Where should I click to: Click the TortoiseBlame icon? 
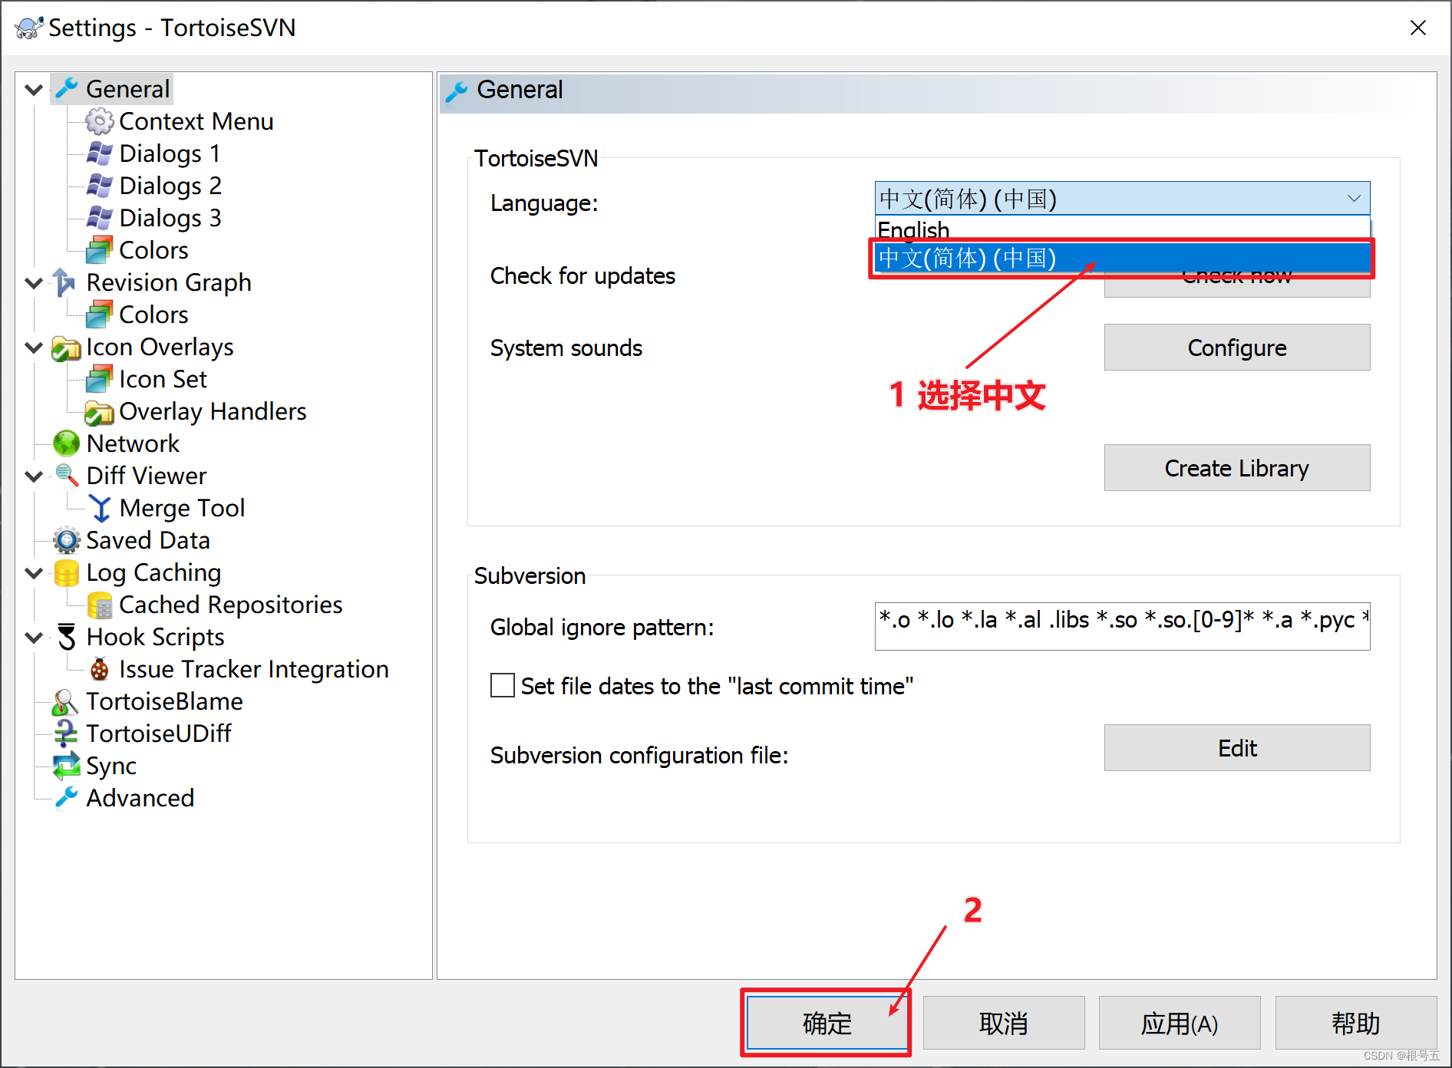click(x=65, y=701)
